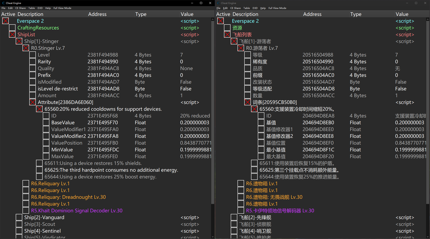Select 65644 boost energy row in left window

[100, 176]
